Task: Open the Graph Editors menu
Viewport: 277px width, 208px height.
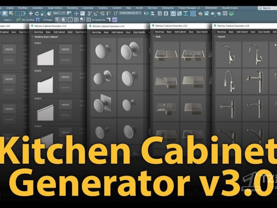Action: (x=55, y=8)
